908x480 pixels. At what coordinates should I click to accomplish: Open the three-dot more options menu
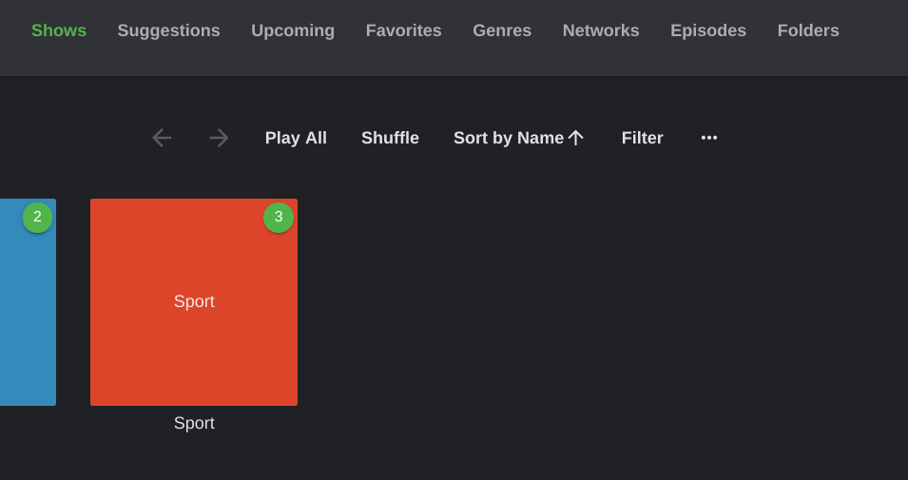click(x=708, y=138)
